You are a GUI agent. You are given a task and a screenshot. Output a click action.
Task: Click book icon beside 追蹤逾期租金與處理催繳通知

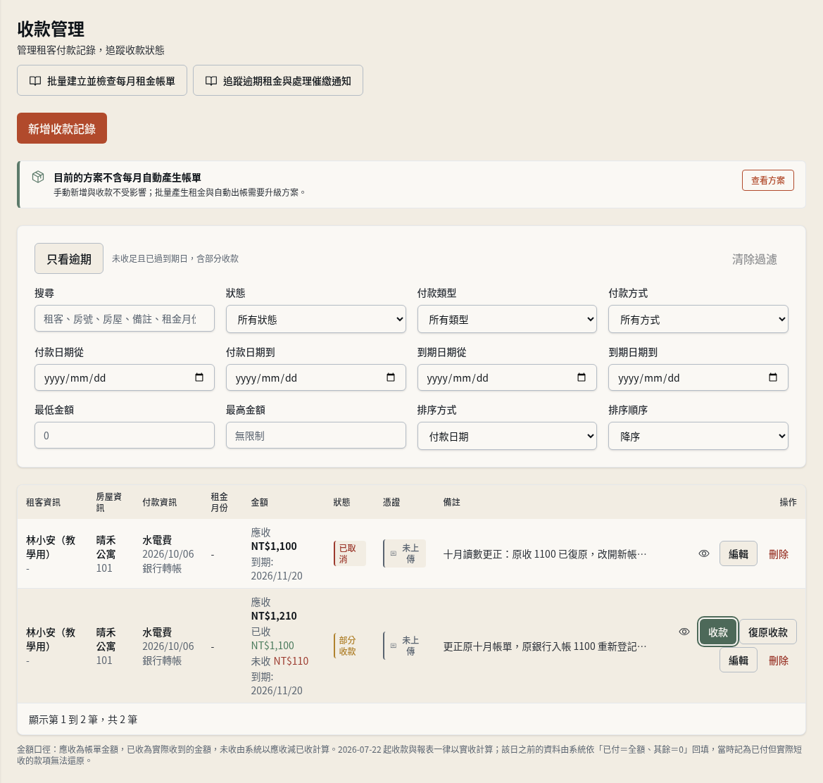point(211,81)
